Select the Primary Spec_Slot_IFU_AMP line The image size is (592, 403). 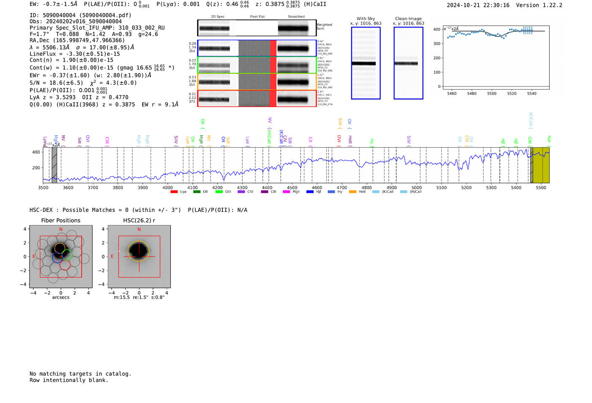click(97, 28)
